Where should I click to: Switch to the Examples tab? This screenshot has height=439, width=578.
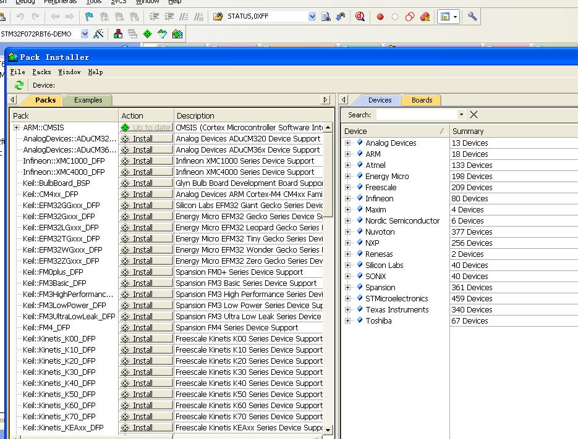[88, 100]
